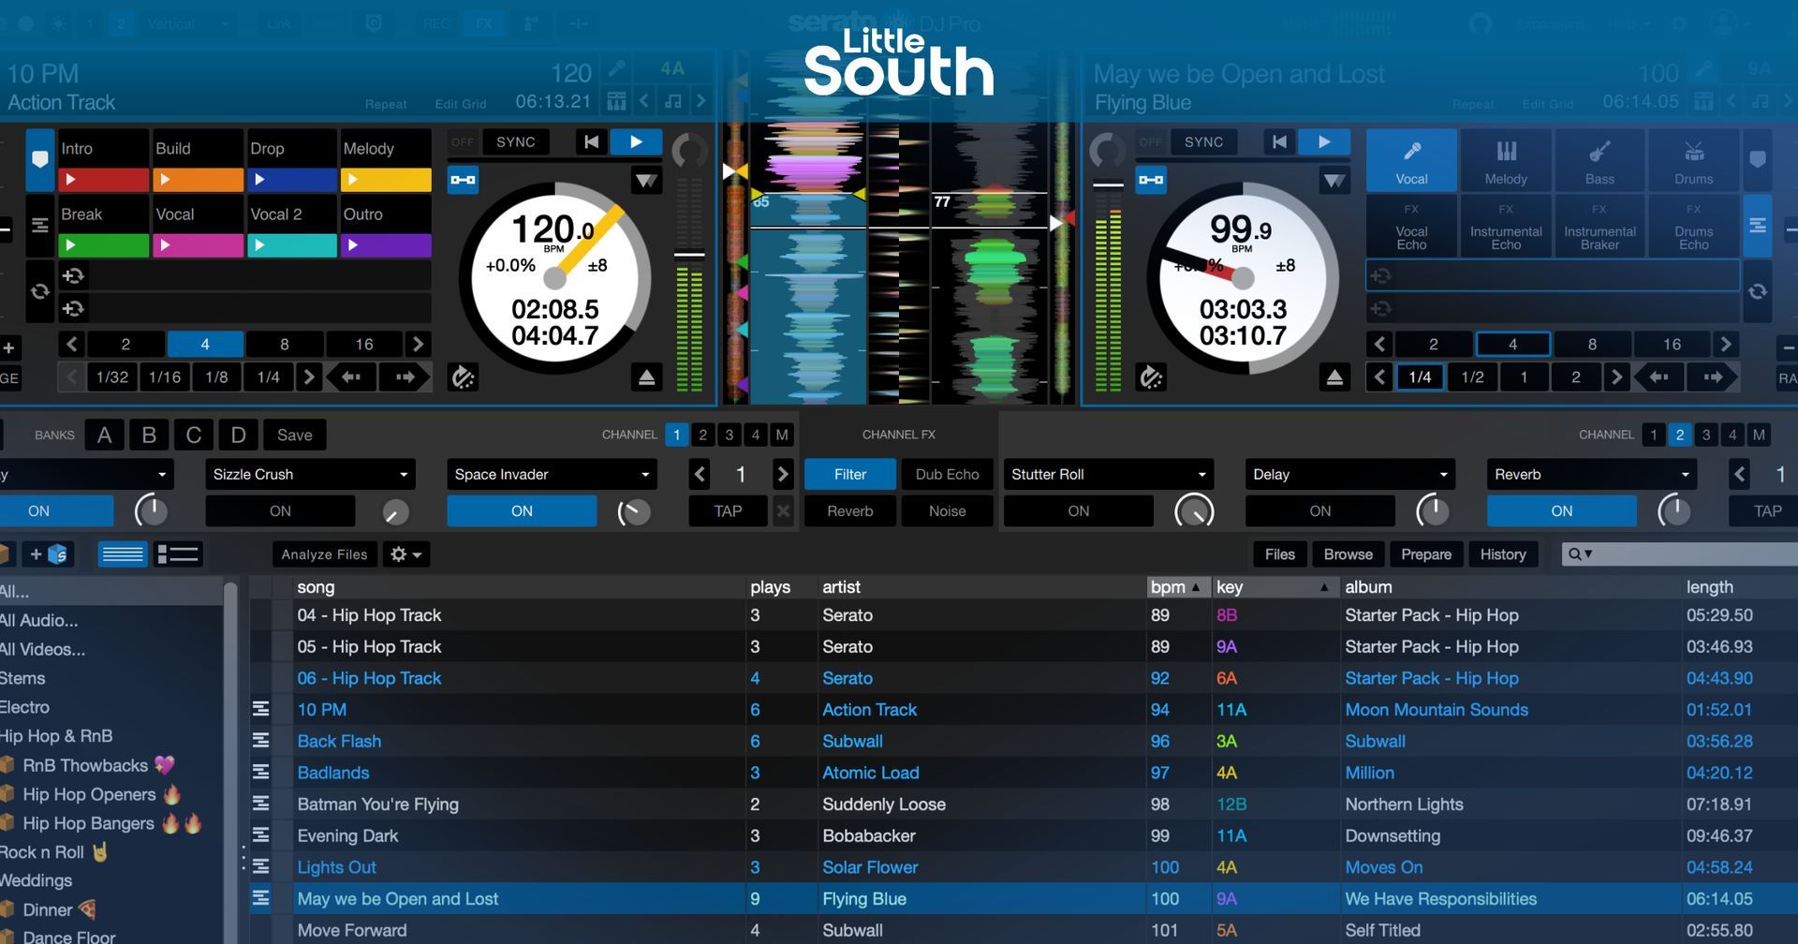
Task: Click the Analyze Files button
Action: click(x=324, y=554)
